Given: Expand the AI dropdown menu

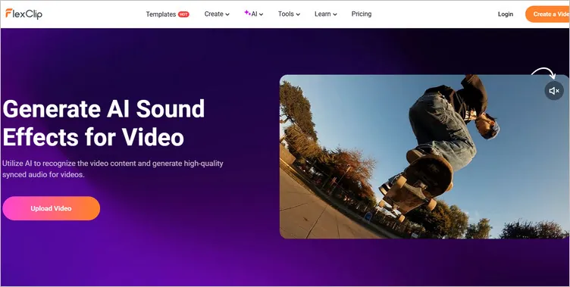Looking at the screenshot, I should pyautogui.click(x=254, y=14).
